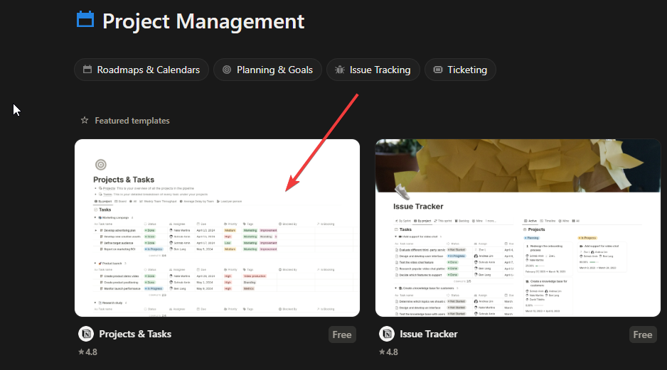
Task: Click the Notion logo next to Projects & Tasks
Action: [86, 334]
